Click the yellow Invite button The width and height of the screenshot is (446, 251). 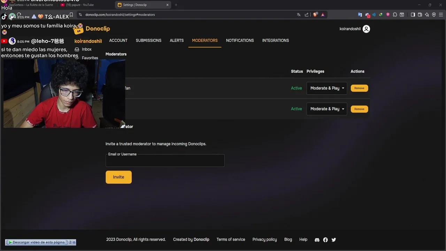118,177
